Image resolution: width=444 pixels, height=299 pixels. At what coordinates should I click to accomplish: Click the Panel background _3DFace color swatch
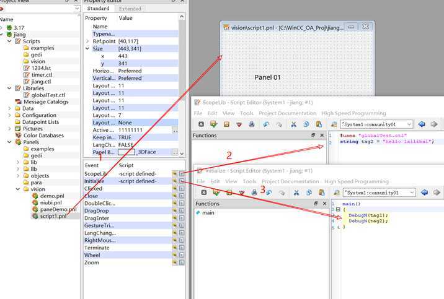click(x=127, y=152)
